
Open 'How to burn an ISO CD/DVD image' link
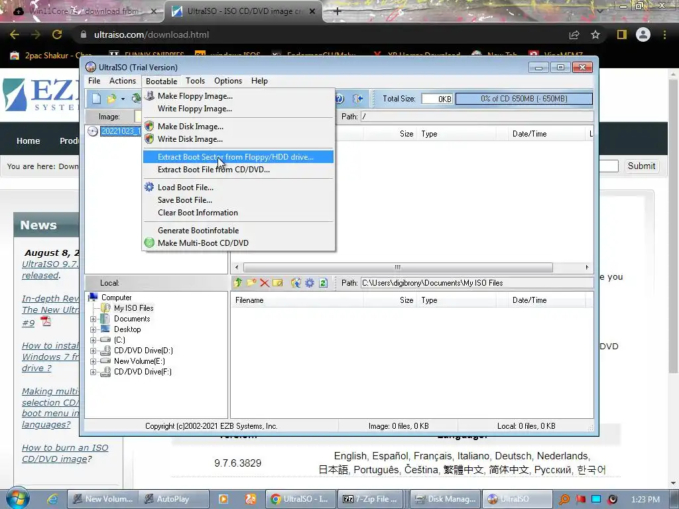(x=65, y=453)
